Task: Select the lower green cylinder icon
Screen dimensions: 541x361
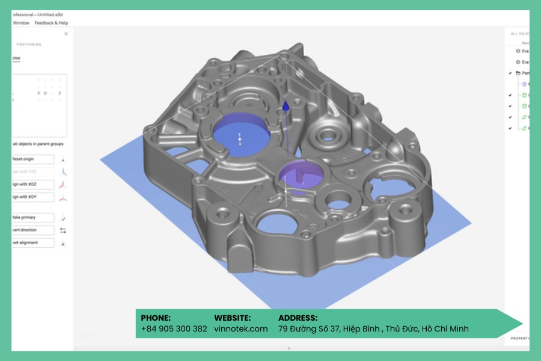Action: 524,106
